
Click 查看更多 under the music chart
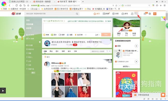coord(126,66)
